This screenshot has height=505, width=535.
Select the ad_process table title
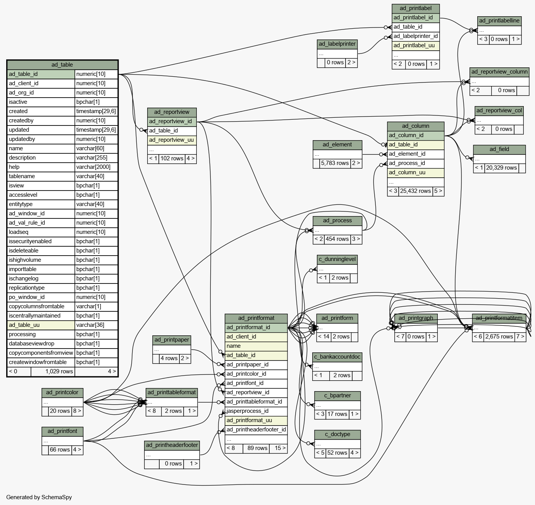click(x=337, y=220)
